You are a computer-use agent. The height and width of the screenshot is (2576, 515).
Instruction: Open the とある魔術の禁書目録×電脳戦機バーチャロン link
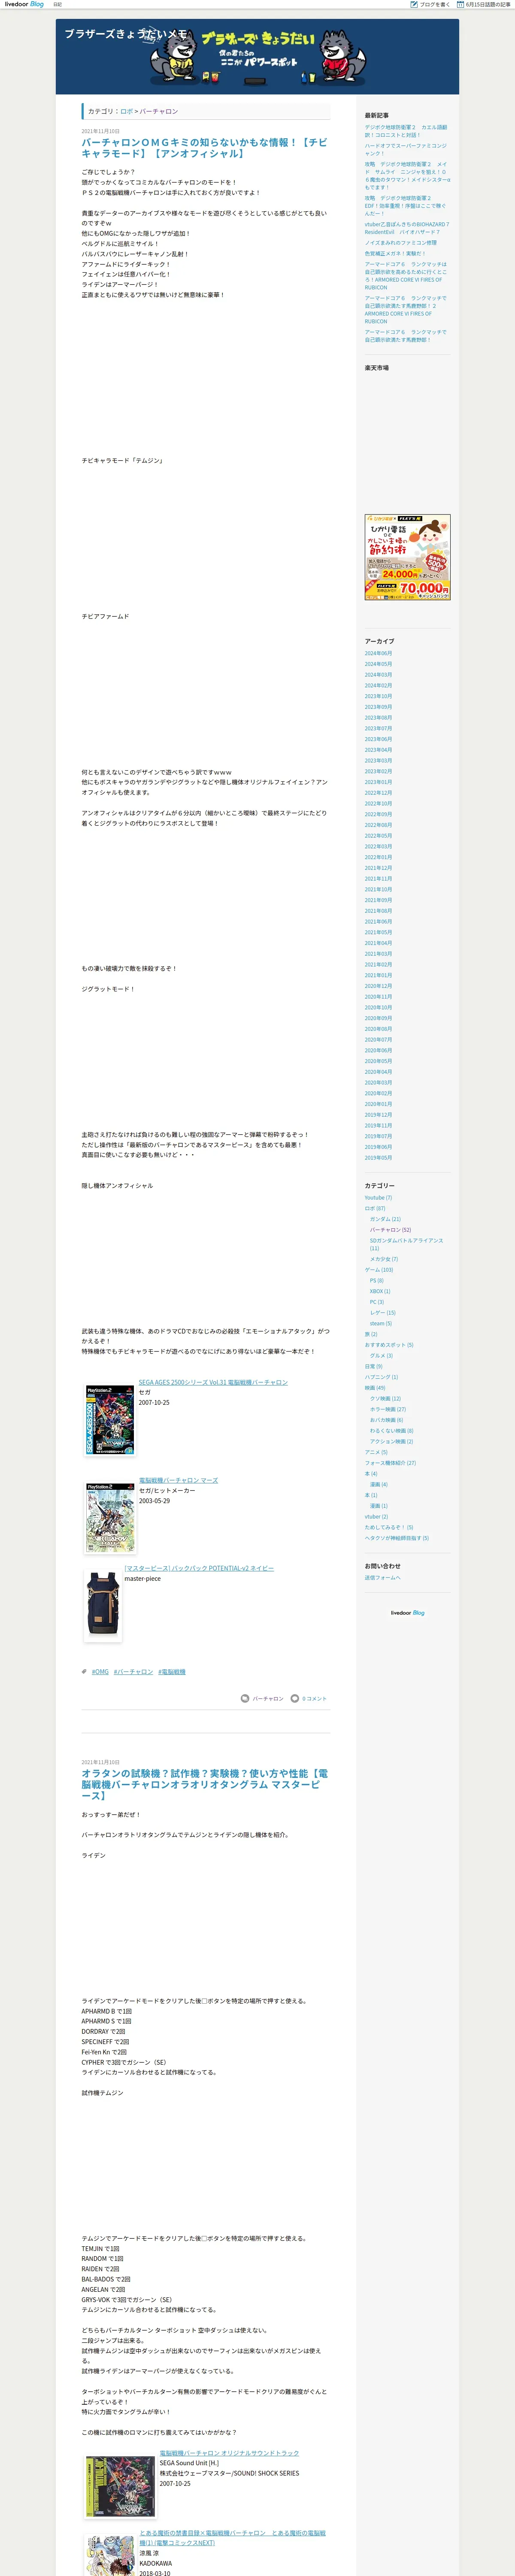click(x=232, y=2537)
